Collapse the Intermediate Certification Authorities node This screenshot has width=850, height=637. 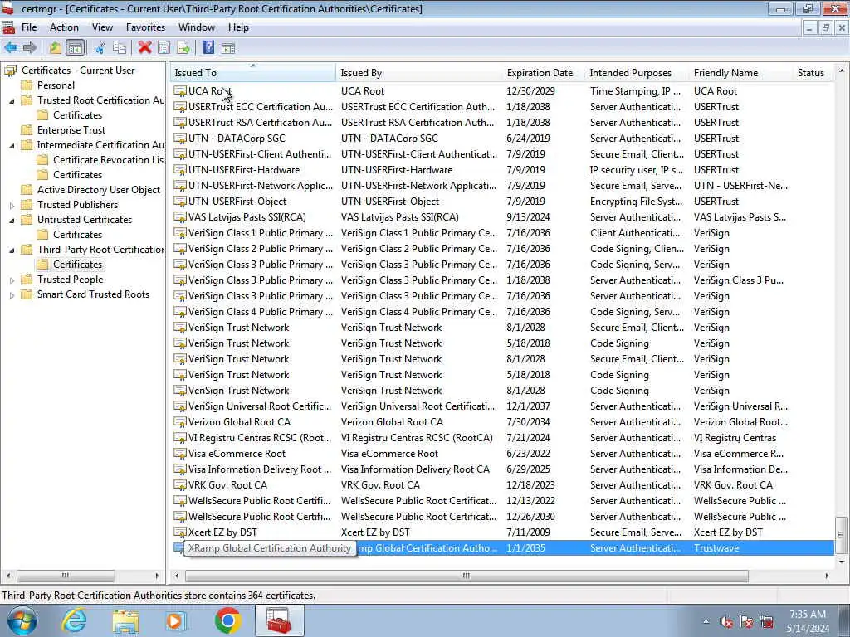click(12, 146)
